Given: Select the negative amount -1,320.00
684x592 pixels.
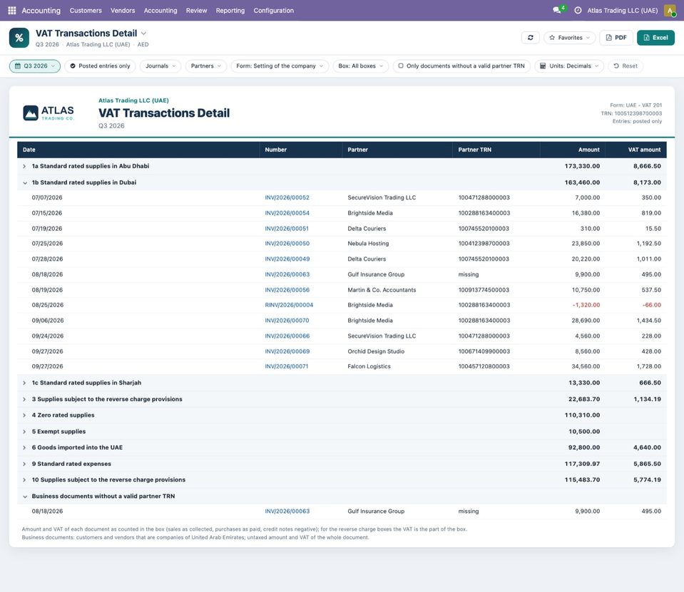Looking at the screenshot, I should (x=586, y=305).
